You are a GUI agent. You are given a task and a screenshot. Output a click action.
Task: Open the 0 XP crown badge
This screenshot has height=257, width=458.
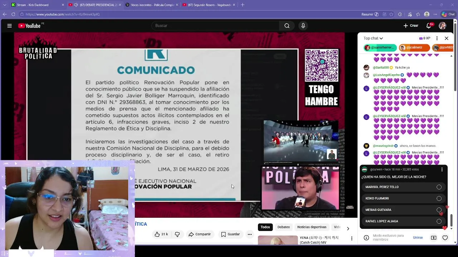(x=425, y=38)
